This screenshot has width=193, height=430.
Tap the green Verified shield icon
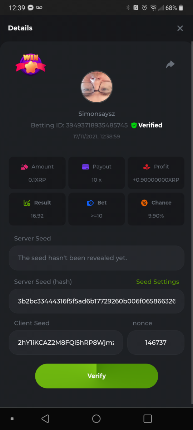click(x=134, y=125)
